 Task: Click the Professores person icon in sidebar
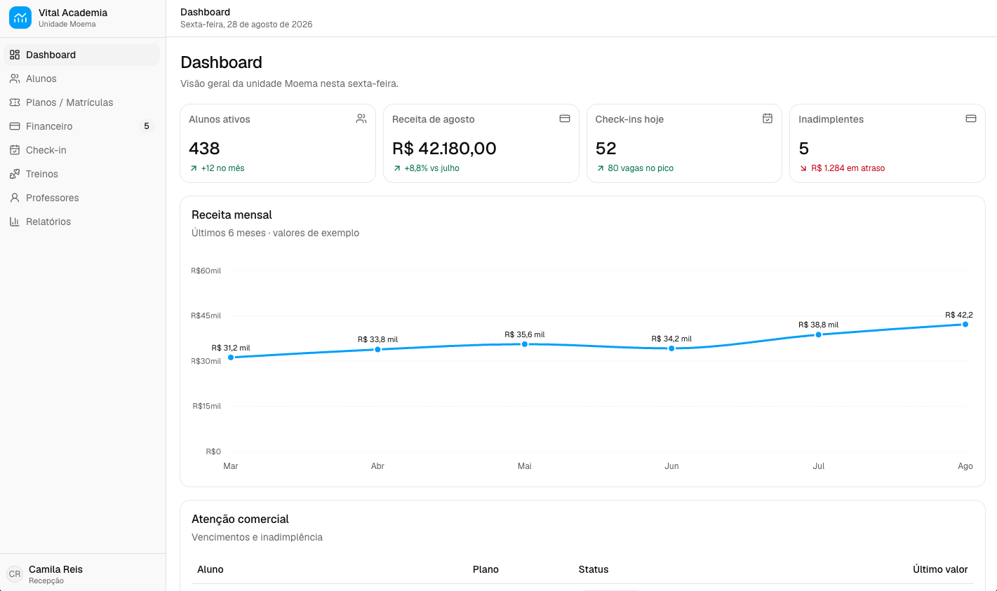[15, 198]
